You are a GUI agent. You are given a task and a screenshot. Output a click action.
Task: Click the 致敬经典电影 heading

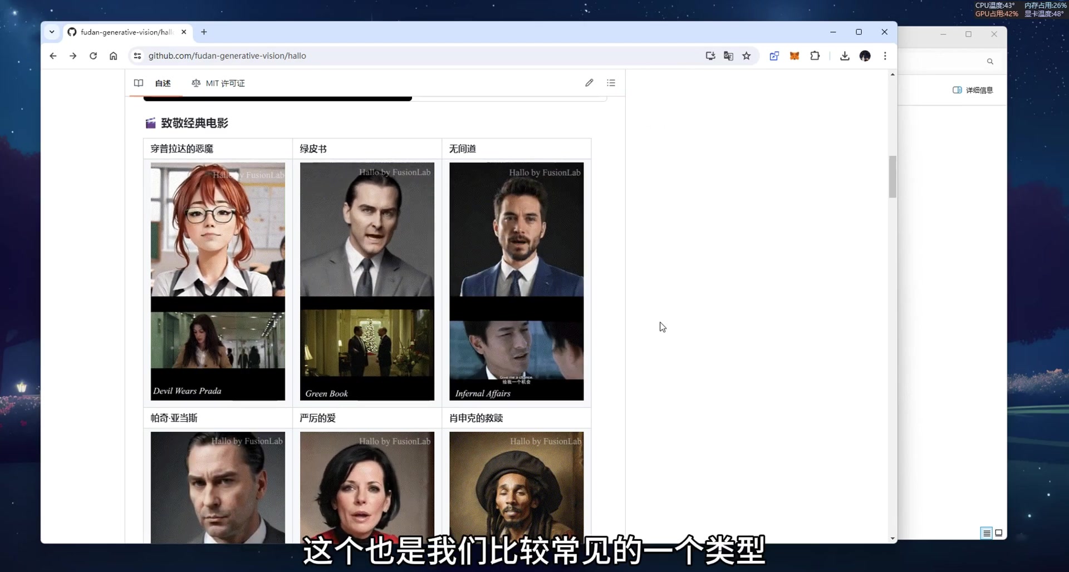click(194, 123)
